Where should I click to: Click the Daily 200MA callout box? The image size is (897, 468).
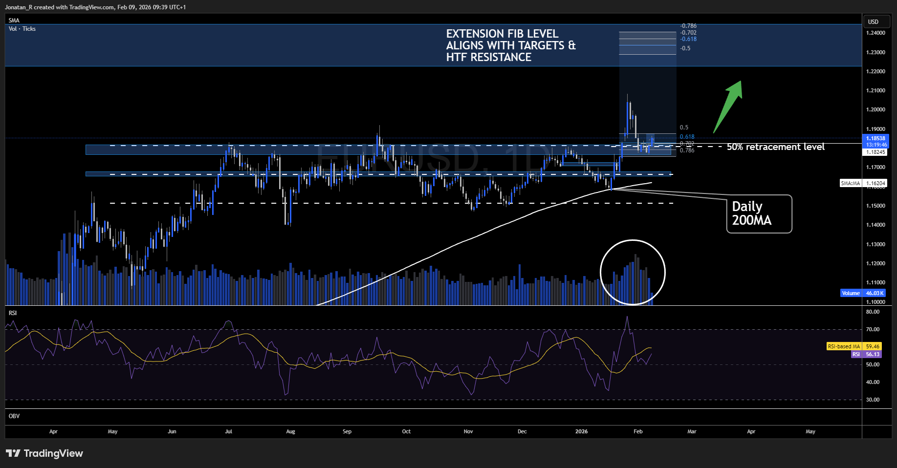(759, 213)
